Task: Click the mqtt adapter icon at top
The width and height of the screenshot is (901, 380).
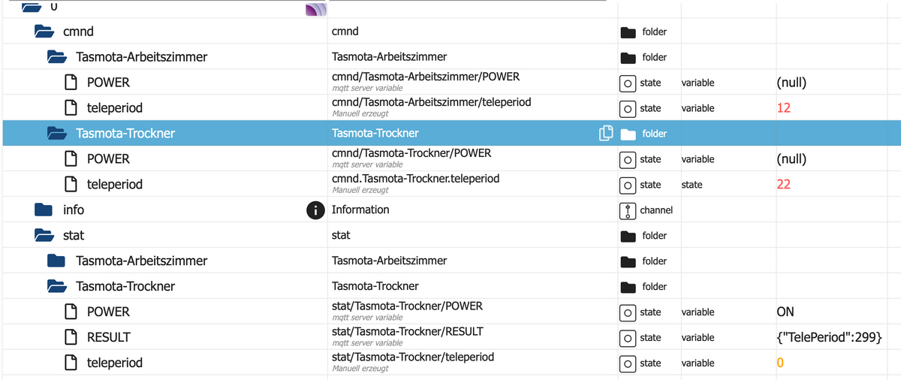Action: [315, 9]
